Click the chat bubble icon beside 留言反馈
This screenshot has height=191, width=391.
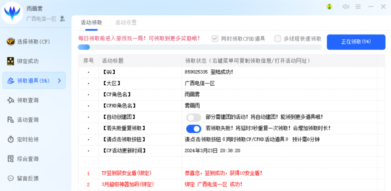10,178
